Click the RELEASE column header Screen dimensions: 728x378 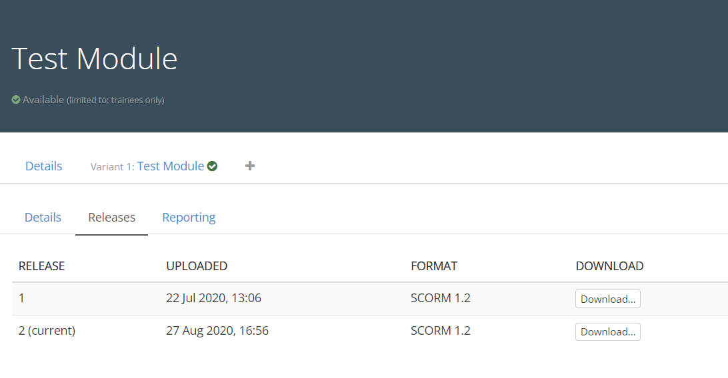click(x=41, y=266)
